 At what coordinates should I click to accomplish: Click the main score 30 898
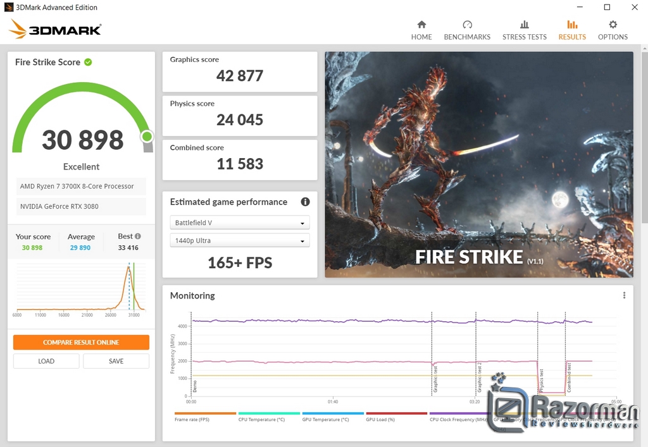coord(83,140)
